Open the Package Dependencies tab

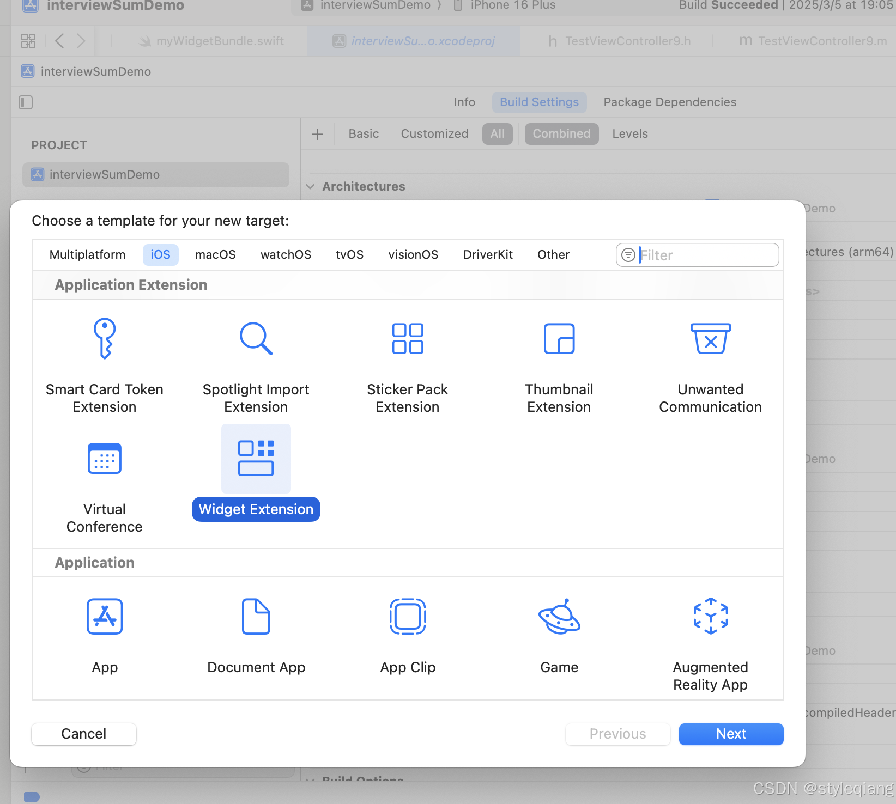pos(670,102)
